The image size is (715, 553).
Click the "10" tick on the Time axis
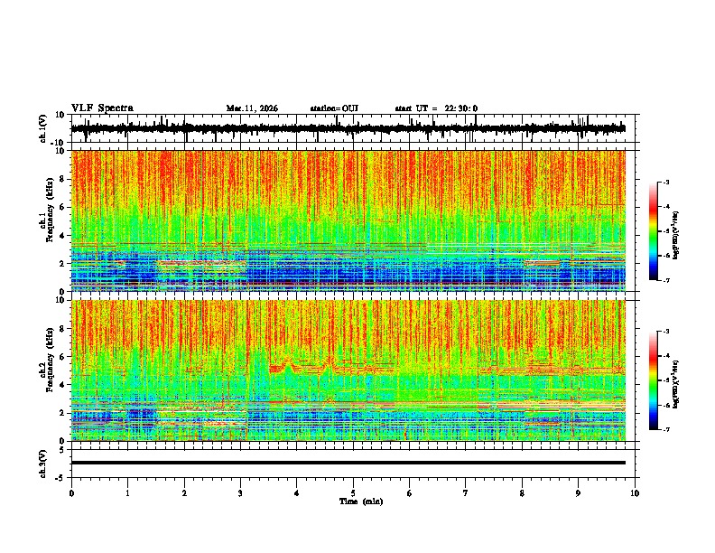[x=635, y=493]
